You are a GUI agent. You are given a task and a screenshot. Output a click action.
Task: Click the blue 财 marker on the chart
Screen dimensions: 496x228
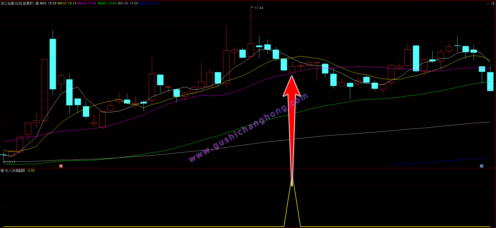(x=482, y=166)
